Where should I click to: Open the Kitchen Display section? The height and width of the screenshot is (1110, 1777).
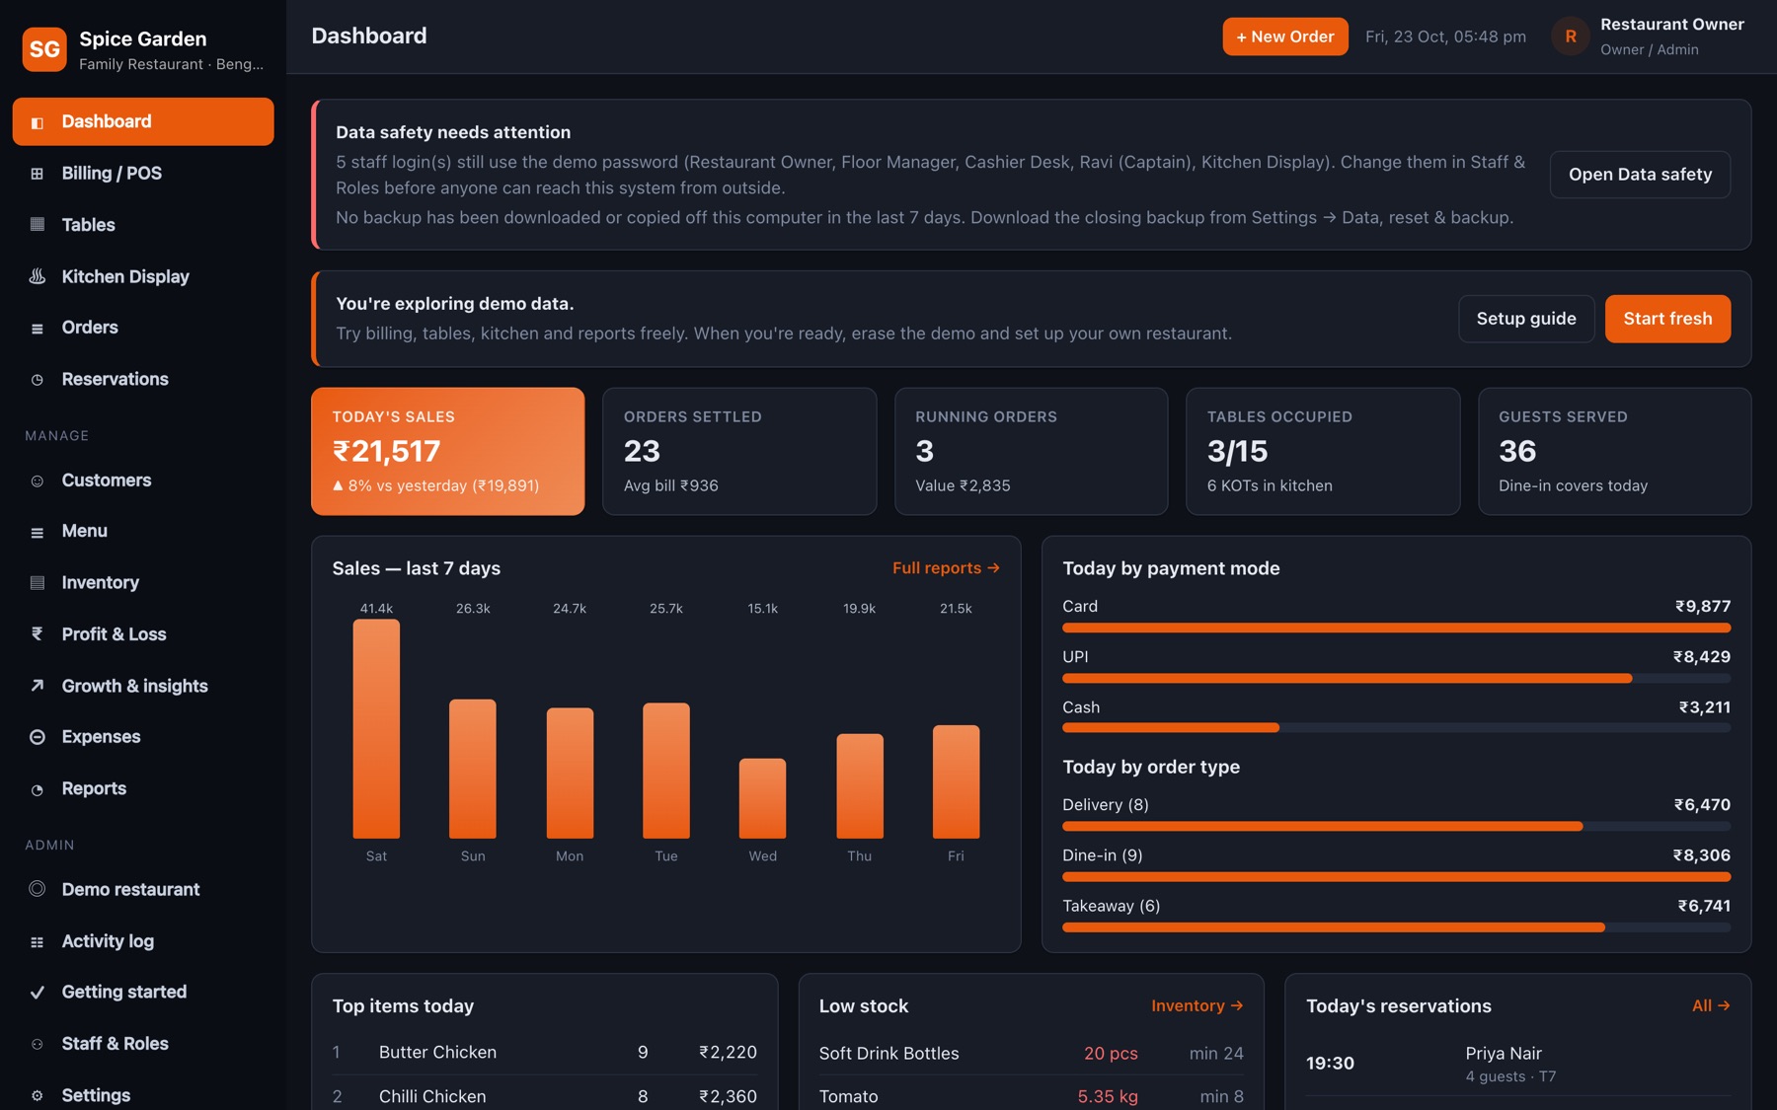point(143,276)
